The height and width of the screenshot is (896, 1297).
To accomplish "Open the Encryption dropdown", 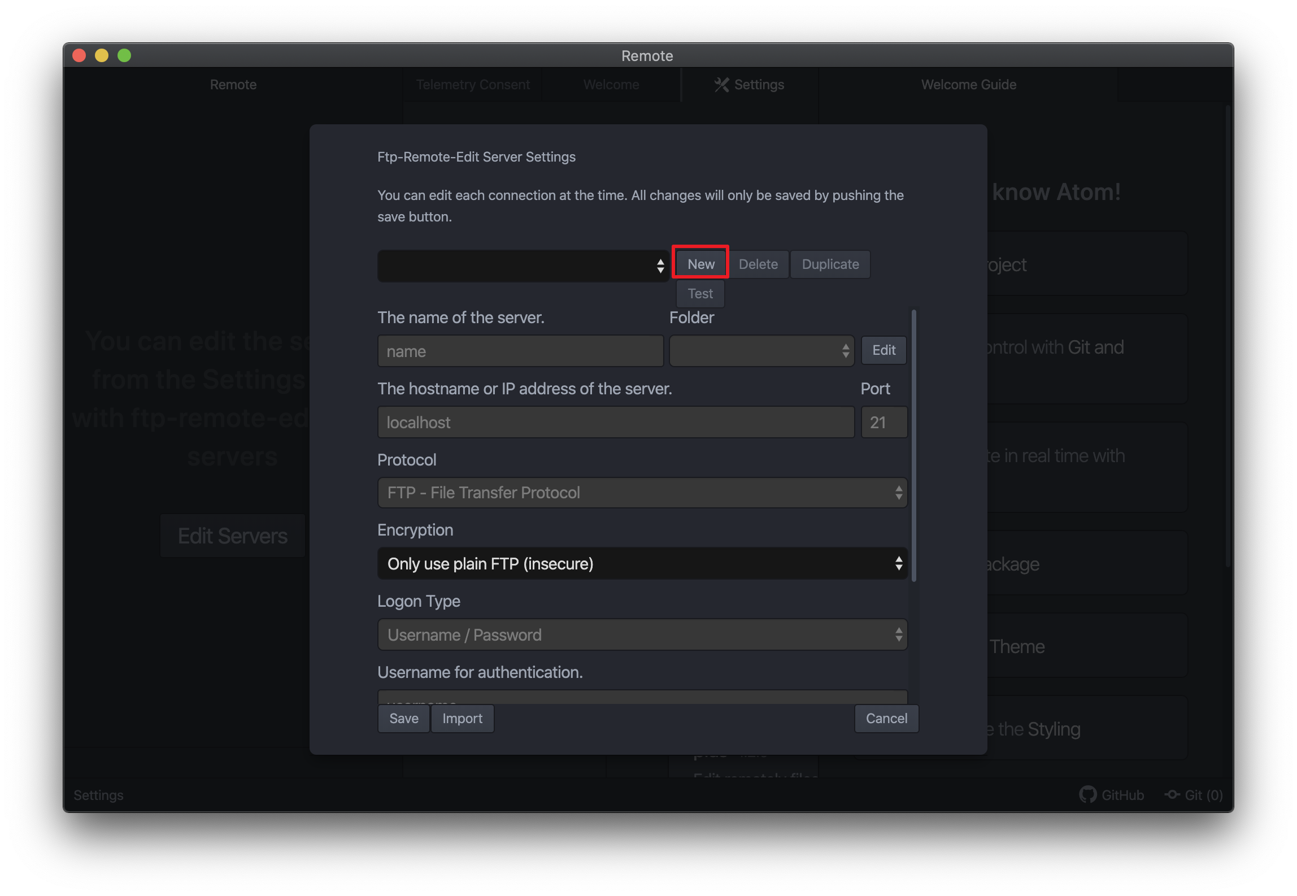I will tap(642, 563).
